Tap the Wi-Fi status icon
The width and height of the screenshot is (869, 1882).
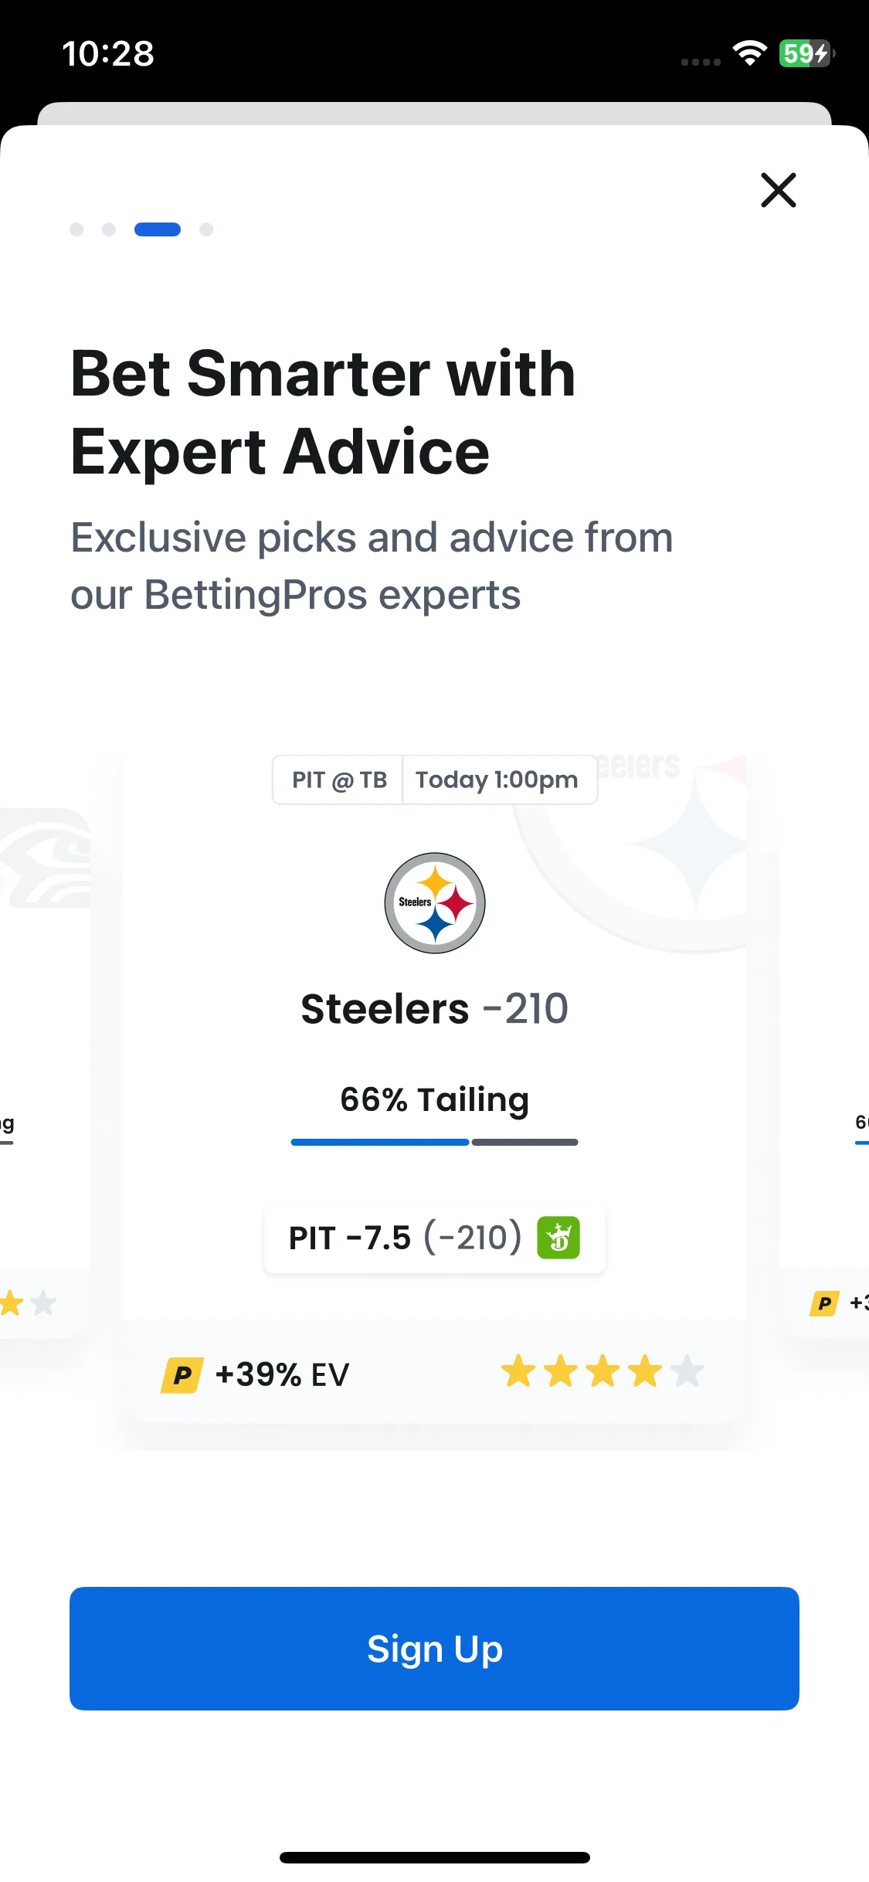749,53
